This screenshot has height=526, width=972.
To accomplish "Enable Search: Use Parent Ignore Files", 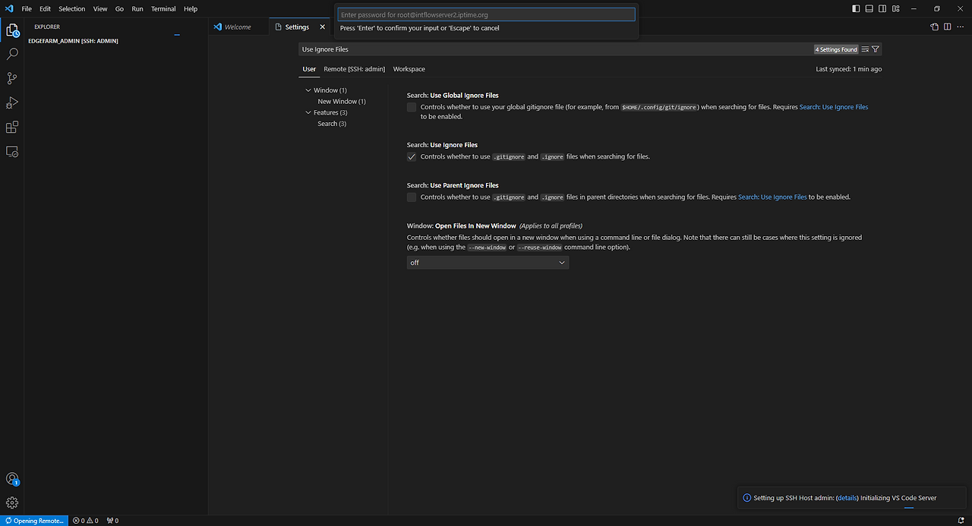I will click(411, 197).
